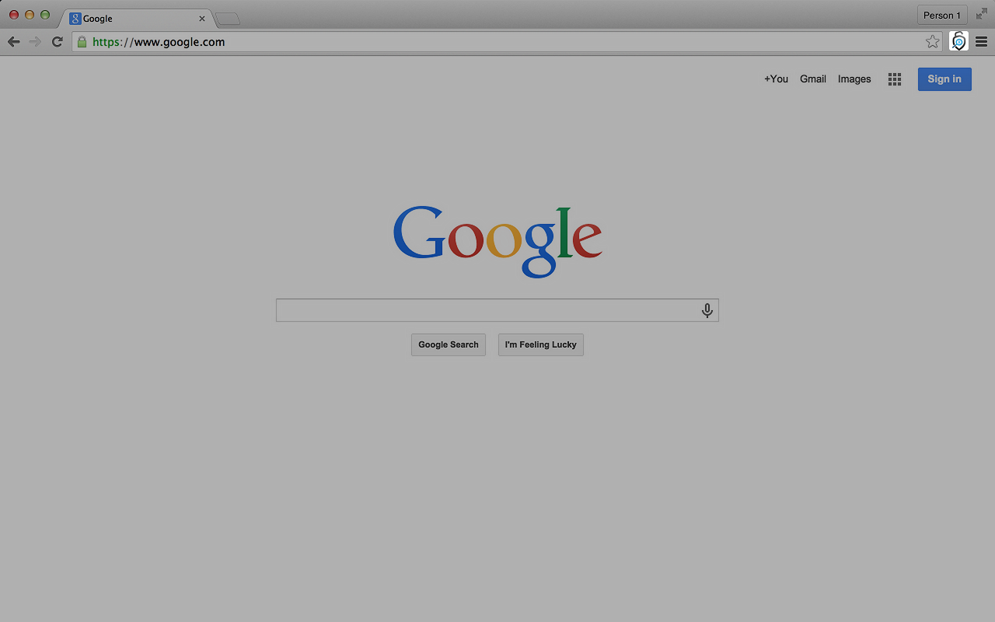Click the address bar URL
The height and width of the screenshot is (622, 995).
click(159, 42)
